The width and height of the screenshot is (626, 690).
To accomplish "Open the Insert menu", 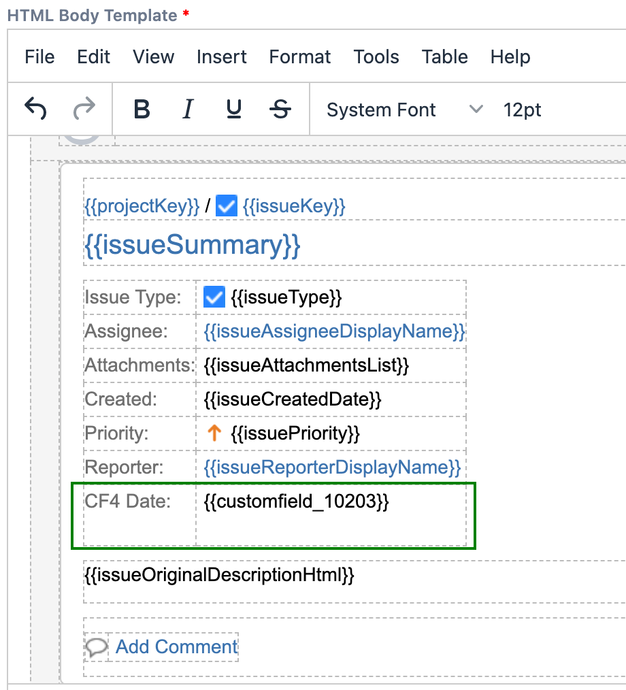I will 222,57.
